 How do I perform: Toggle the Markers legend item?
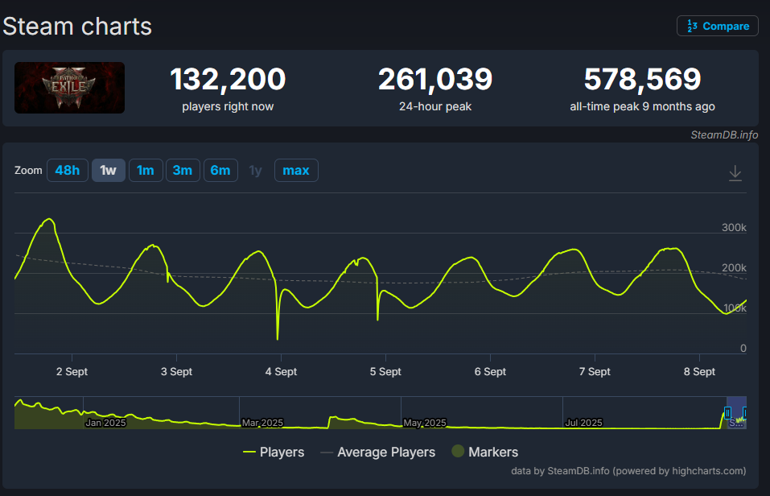click(484, 452)
